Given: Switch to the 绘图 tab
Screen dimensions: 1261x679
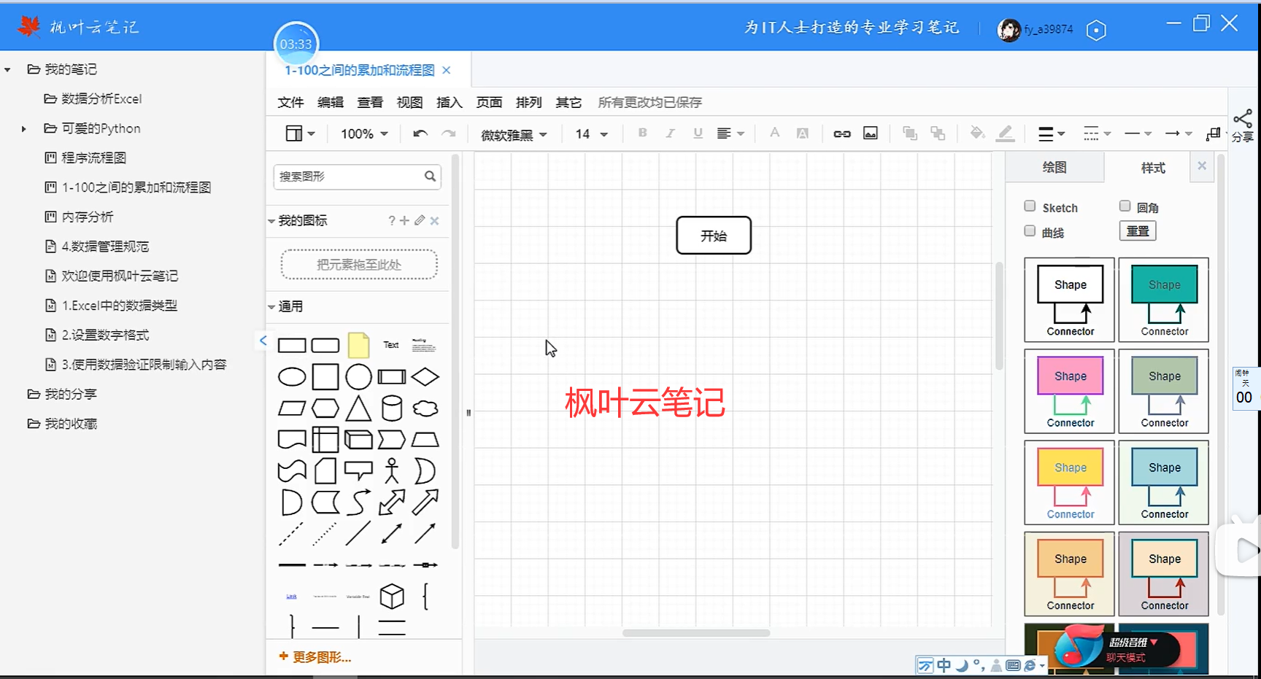Looking at the screenshot, I should 1054,167.
